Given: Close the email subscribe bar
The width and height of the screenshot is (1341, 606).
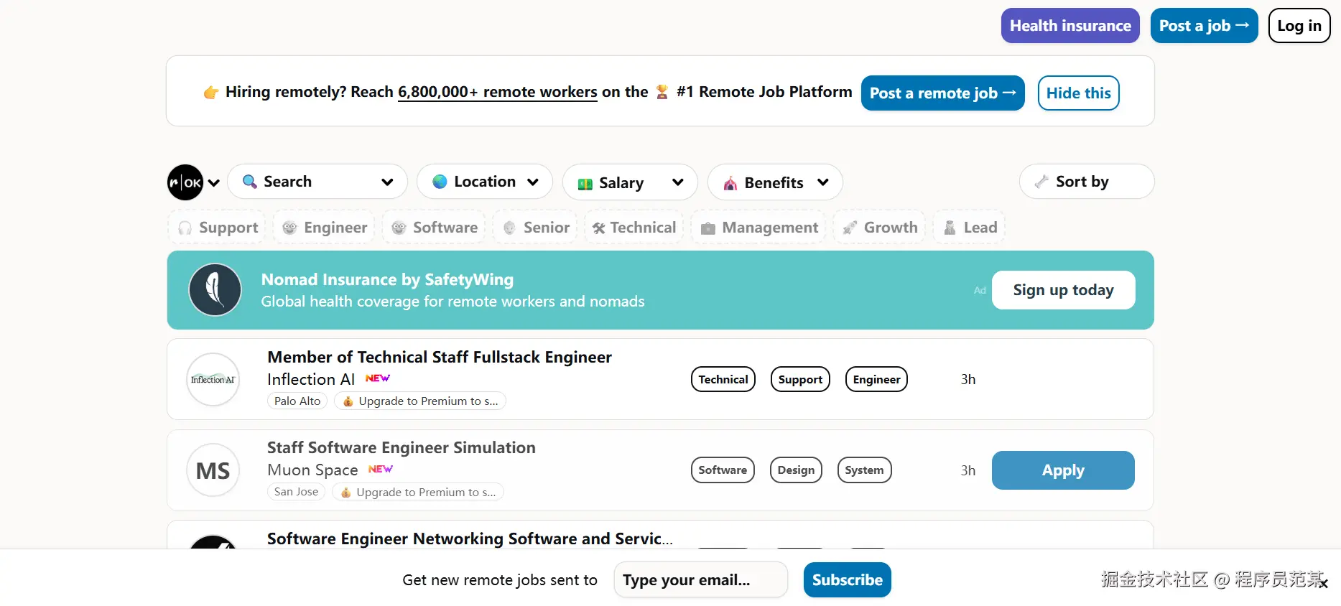Looking at the screenshot, I should (x=1323, y=584).
